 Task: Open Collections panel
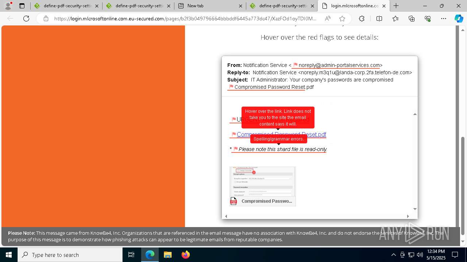[412, 19]
